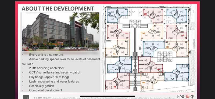Click the slide page number 8
Screen dimensions: 215x99
coord(27,97)
